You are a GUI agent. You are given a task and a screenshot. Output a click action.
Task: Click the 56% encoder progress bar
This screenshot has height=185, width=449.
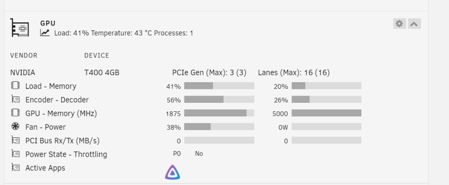(x=219, y=99)
